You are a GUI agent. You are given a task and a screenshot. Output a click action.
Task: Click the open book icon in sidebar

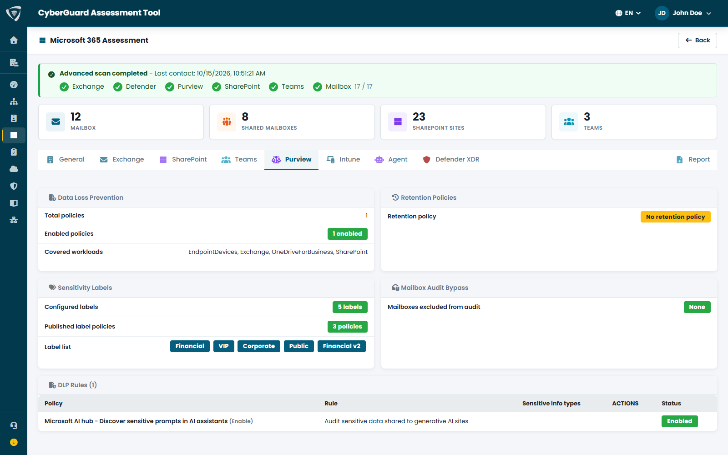point(14,203)
